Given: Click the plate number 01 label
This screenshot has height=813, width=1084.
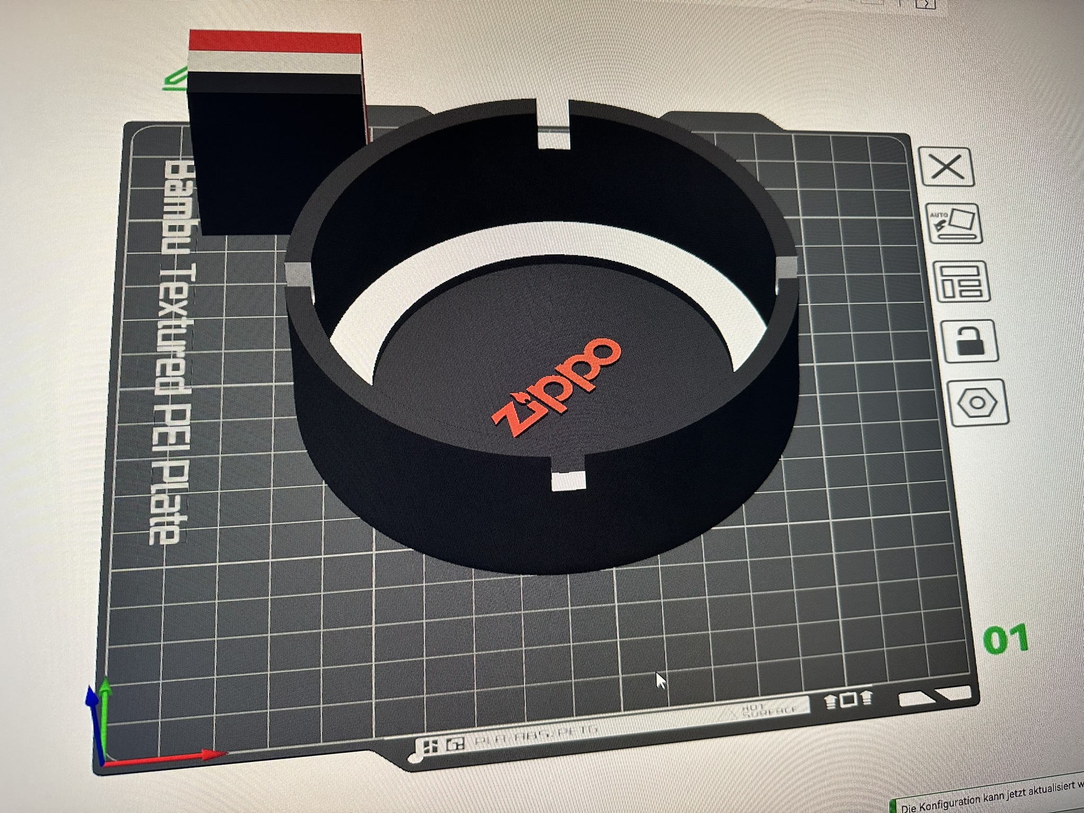Looking at the screenshot, I should [1006, 638].
